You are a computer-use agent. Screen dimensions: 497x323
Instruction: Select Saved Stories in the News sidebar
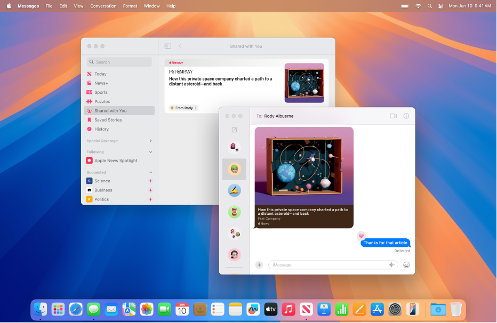(108, 120)
